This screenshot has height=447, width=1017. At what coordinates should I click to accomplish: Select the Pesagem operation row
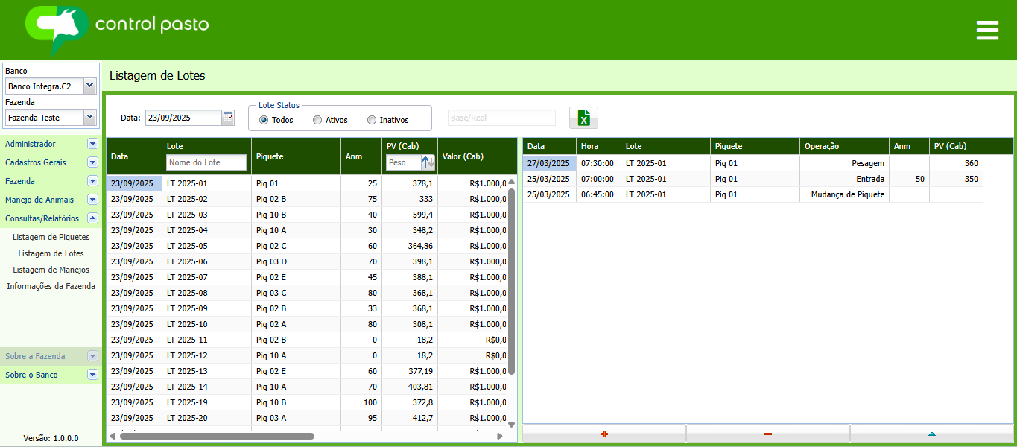click(x=753, y=163)
